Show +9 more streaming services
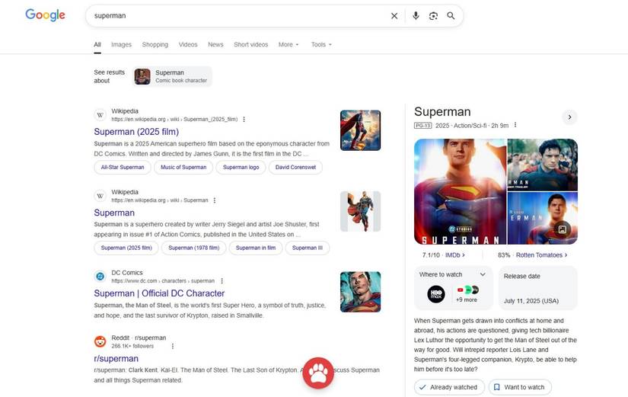The height and width of the screenshot is (397, 628). click(467, 299)
